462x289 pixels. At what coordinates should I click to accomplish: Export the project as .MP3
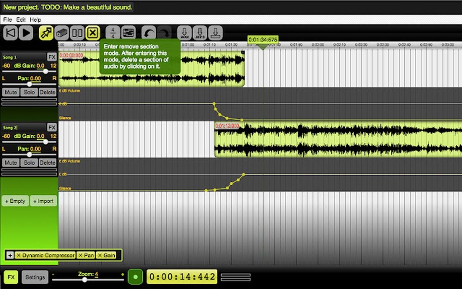coord(200,33)
